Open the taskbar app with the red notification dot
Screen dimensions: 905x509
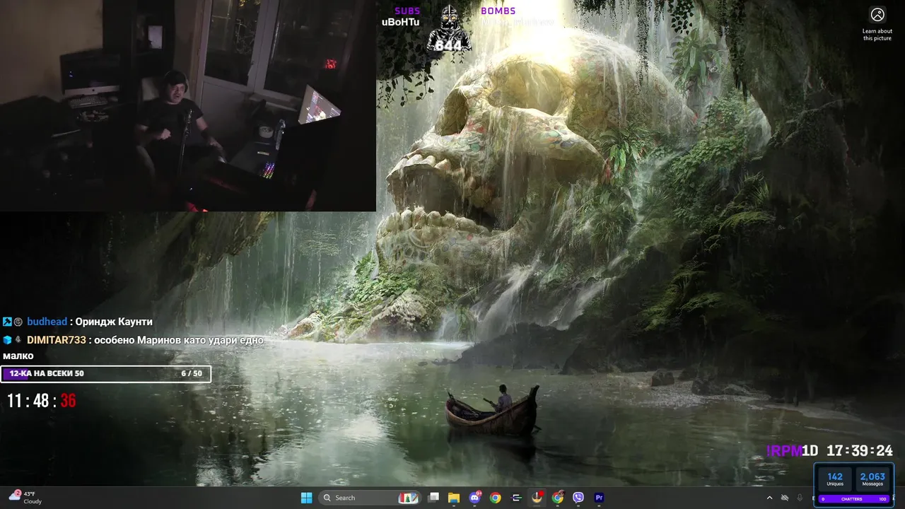point(537,498)
